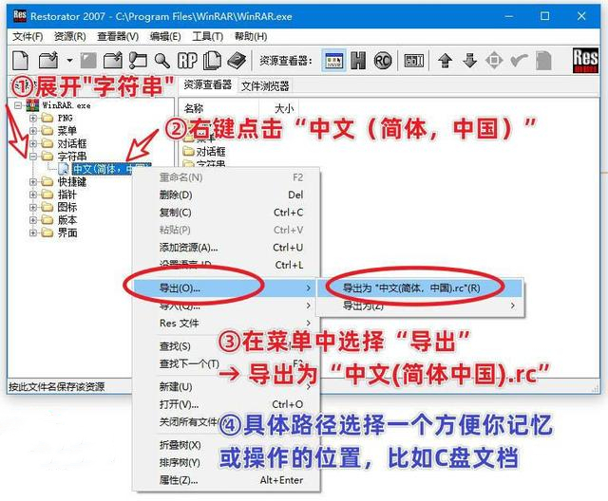Click the magnifier Find toolbar icon
This screenshot has height=501, width=608.
click(x=161, y=61)
